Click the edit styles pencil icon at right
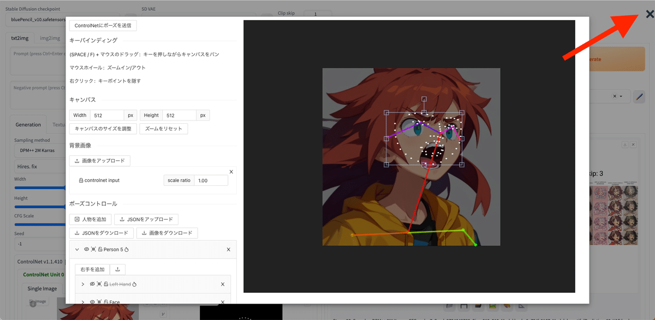 click(640, 96)
